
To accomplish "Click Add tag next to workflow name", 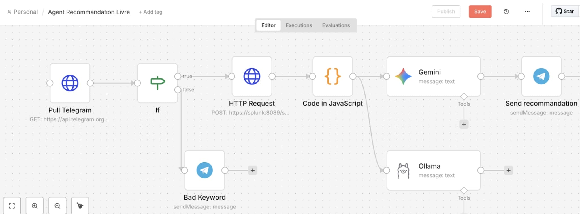I will tap(151, 12).
